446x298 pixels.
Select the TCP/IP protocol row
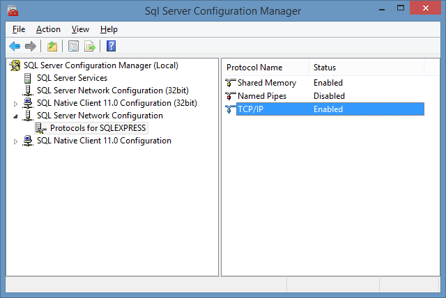pos(325,109)
